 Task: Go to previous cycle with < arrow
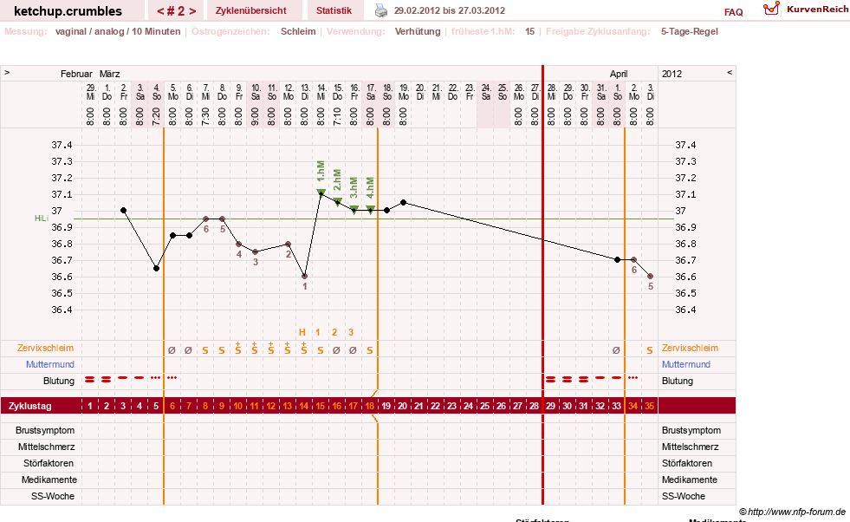pyautogui.click(x=160, y=11)
